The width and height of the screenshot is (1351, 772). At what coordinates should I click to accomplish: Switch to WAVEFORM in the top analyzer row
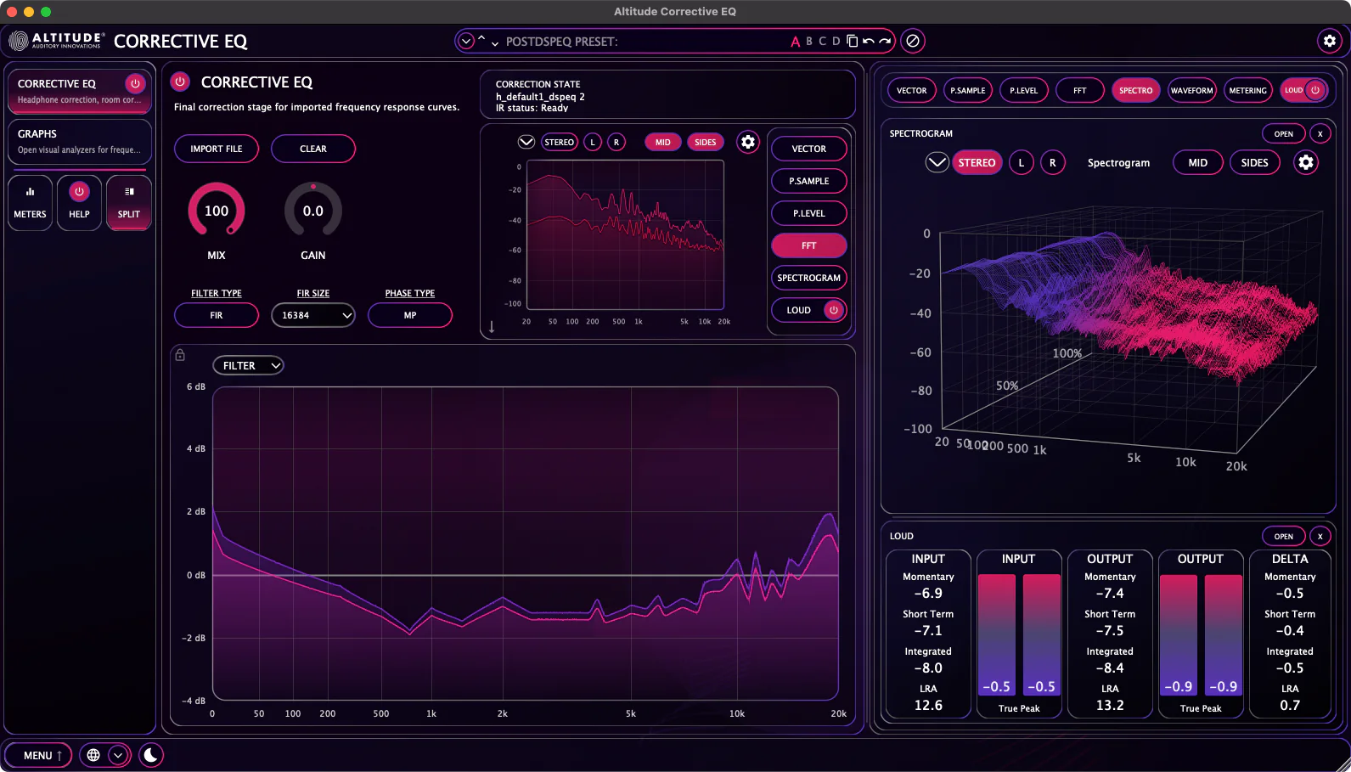(1192, 90)
